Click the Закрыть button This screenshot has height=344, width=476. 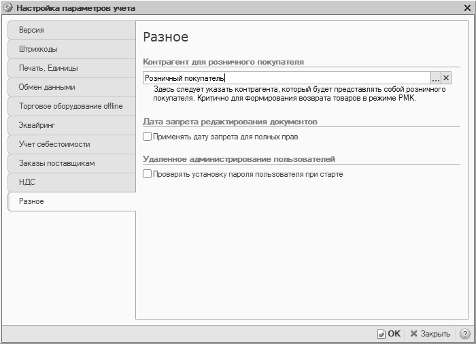coord(430,334)
